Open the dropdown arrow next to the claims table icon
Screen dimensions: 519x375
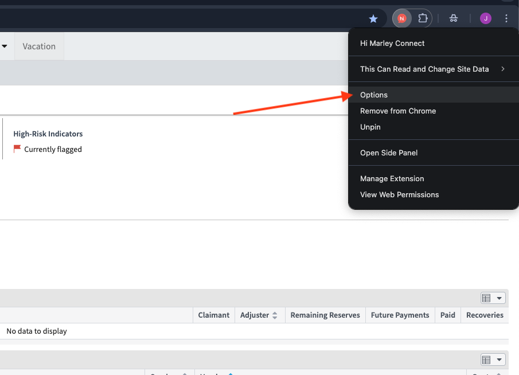(500, 298)
